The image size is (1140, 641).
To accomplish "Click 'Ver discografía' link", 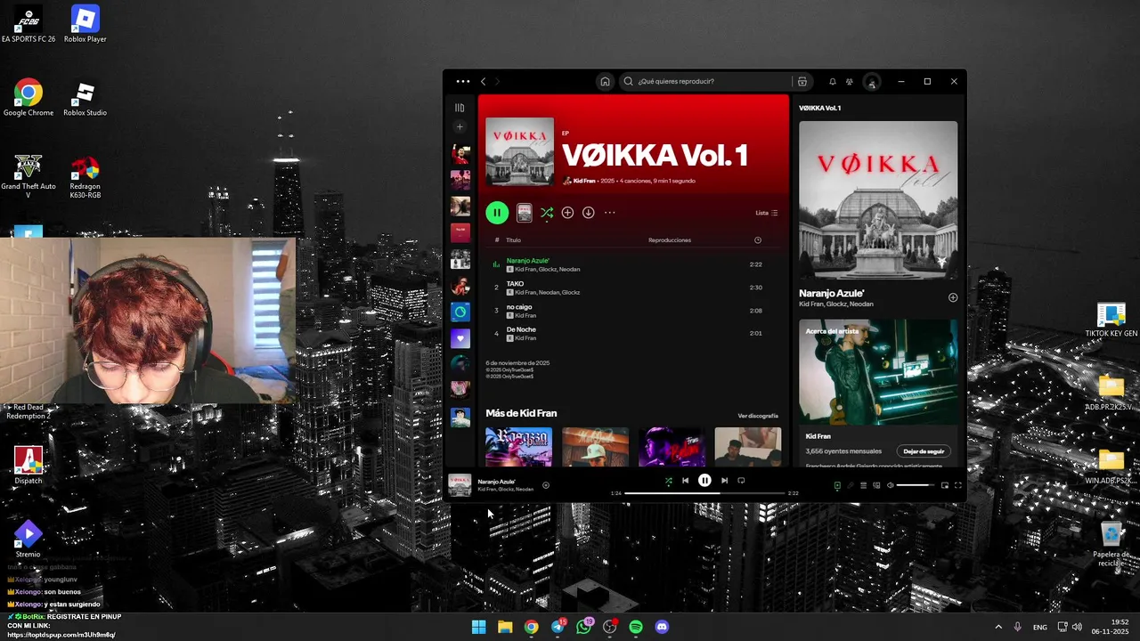I will [x=758, y=416].
